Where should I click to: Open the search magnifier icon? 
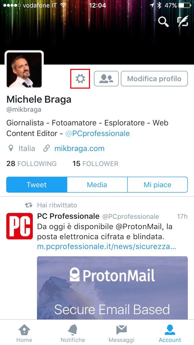[x=163, y=21]
